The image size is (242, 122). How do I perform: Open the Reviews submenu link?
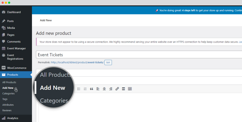pos(7,110)
